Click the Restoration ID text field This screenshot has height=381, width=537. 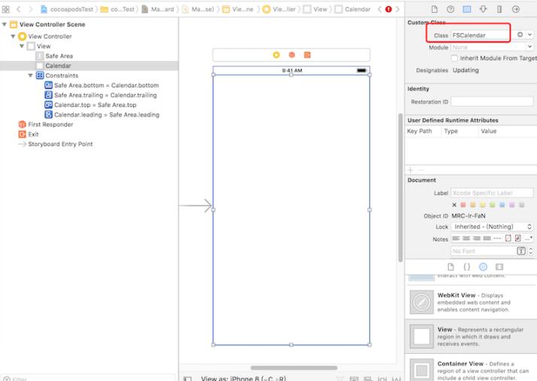(x=491, y=102)
